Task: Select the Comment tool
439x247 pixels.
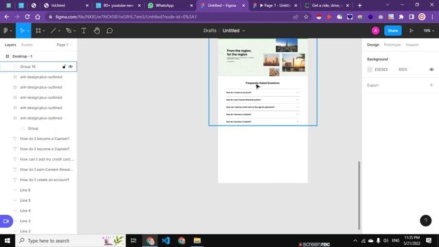Action: (x=110, y=30)
